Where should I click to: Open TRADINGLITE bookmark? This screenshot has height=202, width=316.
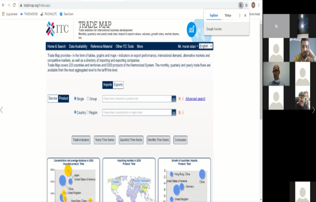tap(49, 14)
